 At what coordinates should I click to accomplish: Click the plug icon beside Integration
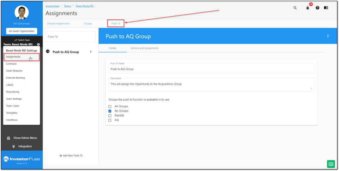[x=13, y=147]
